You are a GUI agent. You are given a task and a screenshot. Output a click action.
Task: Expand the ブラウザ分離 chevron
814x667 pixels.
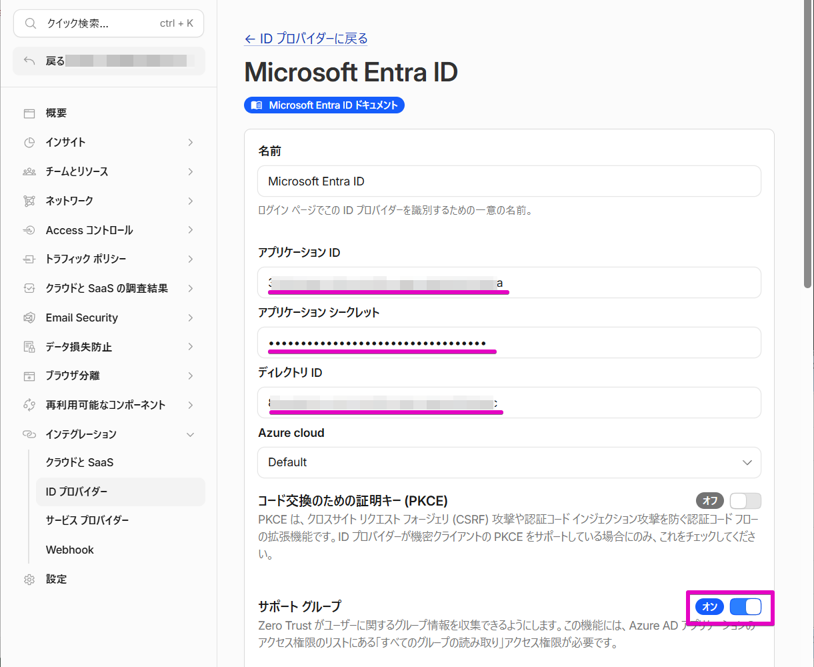click(191, 376)
